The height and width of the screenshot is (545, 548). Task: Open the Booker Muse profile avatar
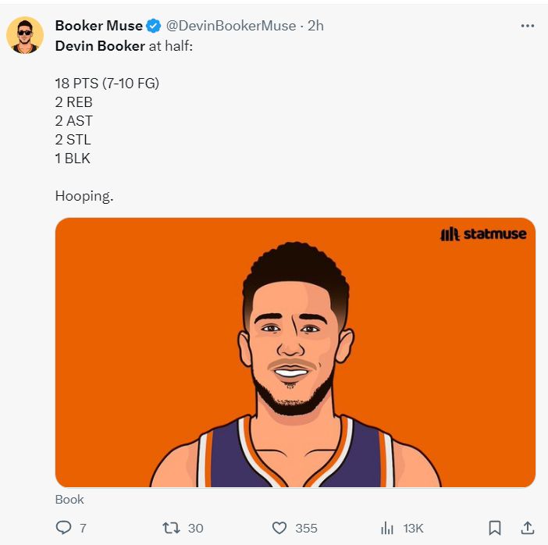pyautogui.click(x=25, y=35)
